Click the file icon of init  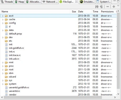coord(6,45)
